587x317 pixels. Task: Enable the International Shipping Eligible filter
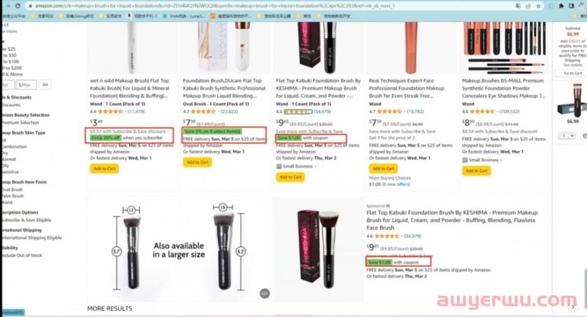tap(32, 238)
